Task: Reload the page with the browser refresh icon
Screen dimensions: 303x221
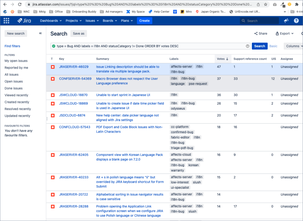Action: tap(20, 4)
